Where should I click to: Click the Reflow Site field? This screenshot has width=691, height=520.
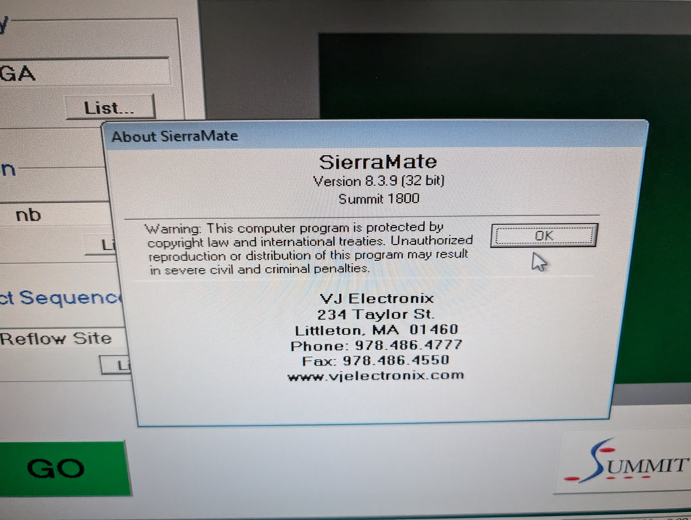click(x=57, y=338)
